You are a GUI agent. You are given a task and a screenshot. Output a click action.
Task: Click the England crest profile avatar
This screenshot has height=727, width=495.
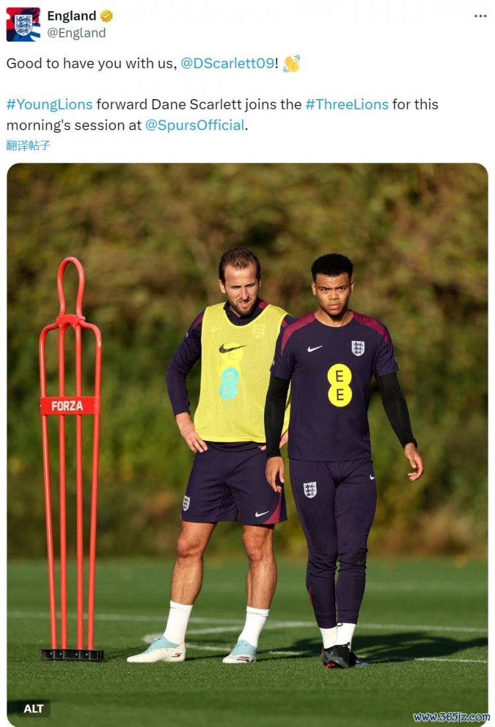pos(23,24)
